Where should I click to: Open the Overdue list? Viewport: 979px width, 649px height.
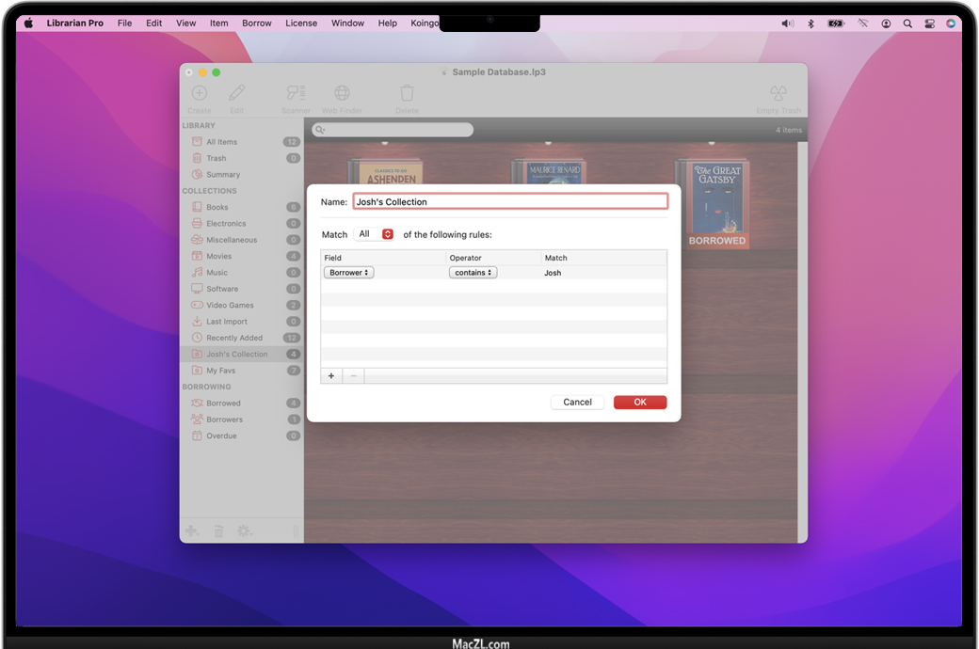click(x=241, y=435)
